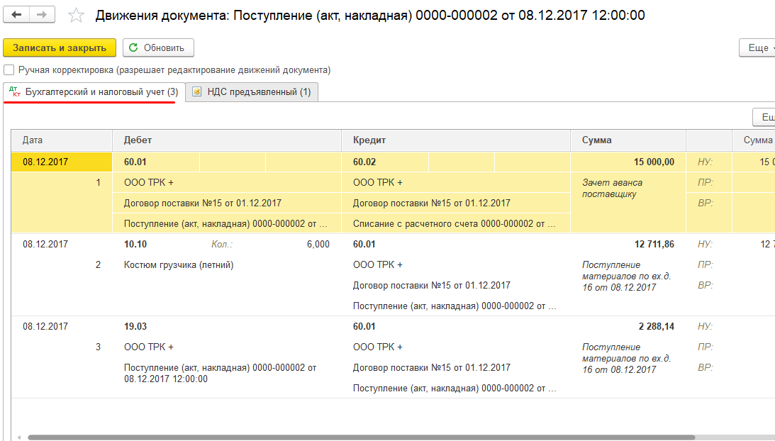Switch to НДС предъявленный (1) tab
The image size is (775, 441).
click(252, 92)
